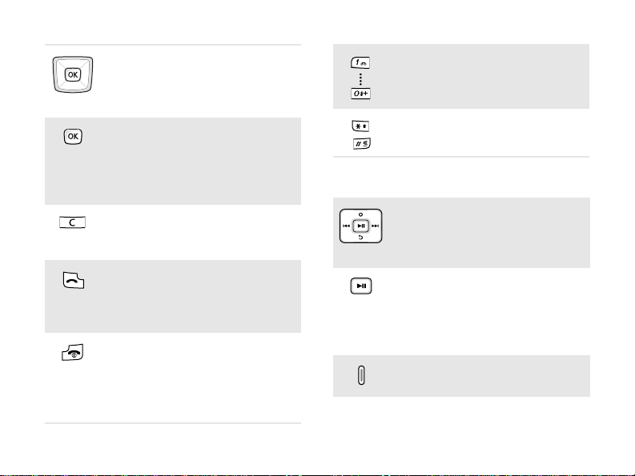Select the dial handset key icon
The image size is (635, 476).
click(74, 280)
